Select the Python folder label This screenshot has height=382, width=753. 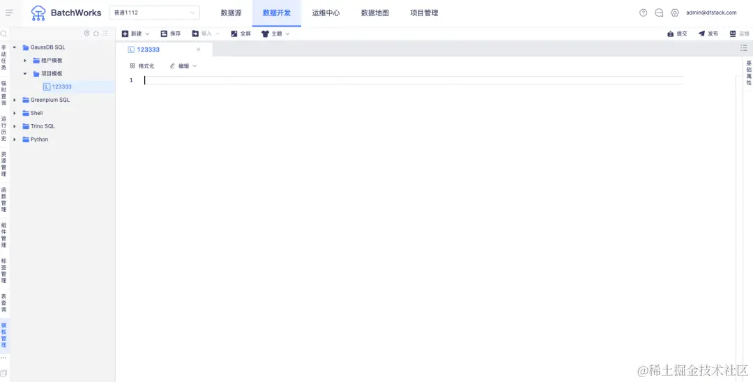pos(39,139)
